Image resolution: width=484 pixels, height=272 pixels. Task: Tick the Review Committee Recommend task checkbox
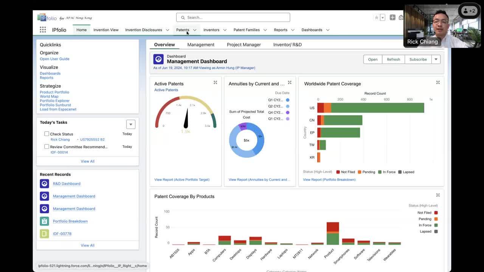[x=47, y=147]
